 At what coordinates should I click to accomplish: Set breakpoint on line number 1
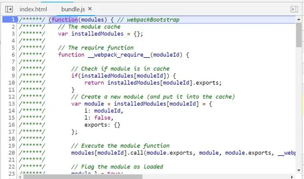13,19
